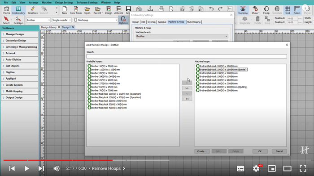Click the hoop Search field
314x176 pixels.
(187, 56)
